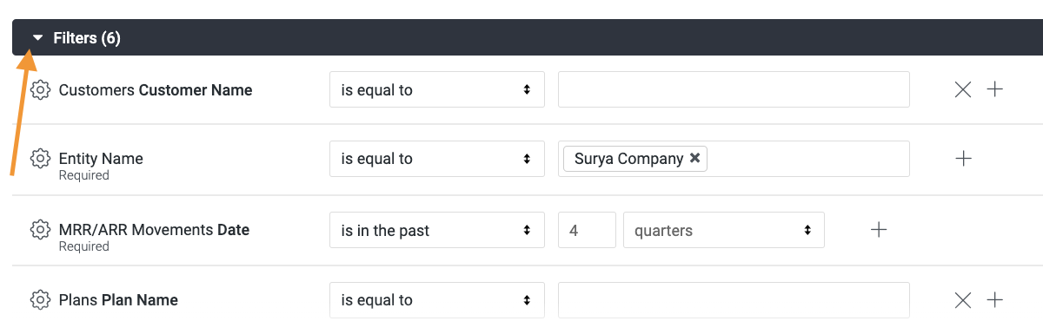This screenshot has width=1043, height=321.
Task: Open gear settings for Customer Name filter
Action: coord(40,90)
